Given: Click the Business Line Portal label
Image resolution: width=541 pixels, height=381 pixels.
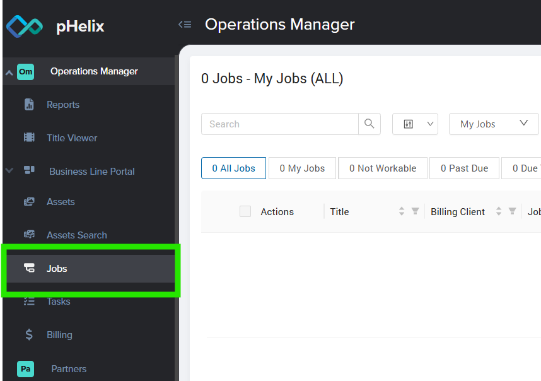Looking at the screenshot, I should point(92,171).
